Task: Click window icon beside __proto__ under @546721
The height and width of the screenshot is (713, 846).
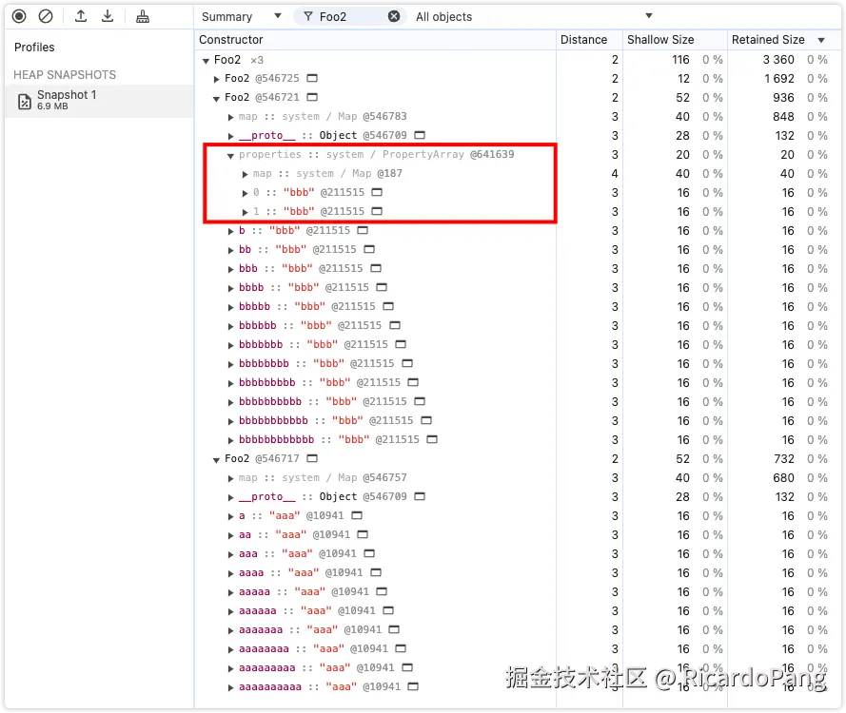Action: point(420,135)
